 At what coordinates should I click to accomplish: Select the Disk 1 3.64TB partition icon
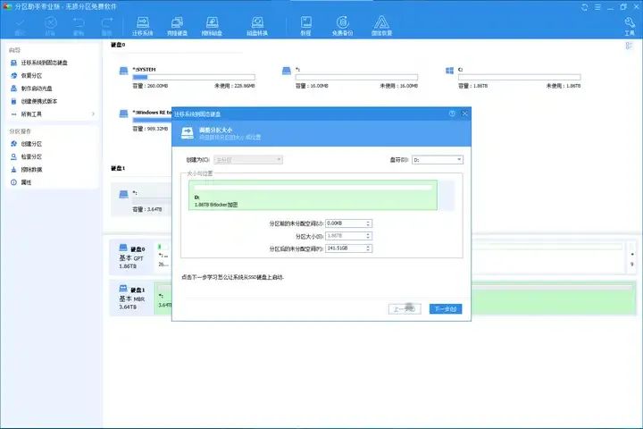pos(123,194)
